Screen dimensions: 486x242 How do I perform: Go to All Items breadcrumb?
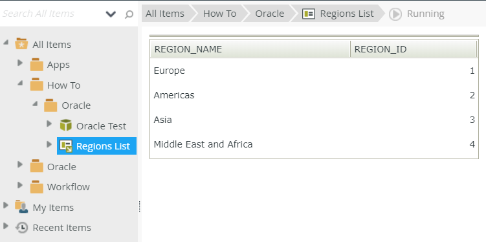click(165, 14)
